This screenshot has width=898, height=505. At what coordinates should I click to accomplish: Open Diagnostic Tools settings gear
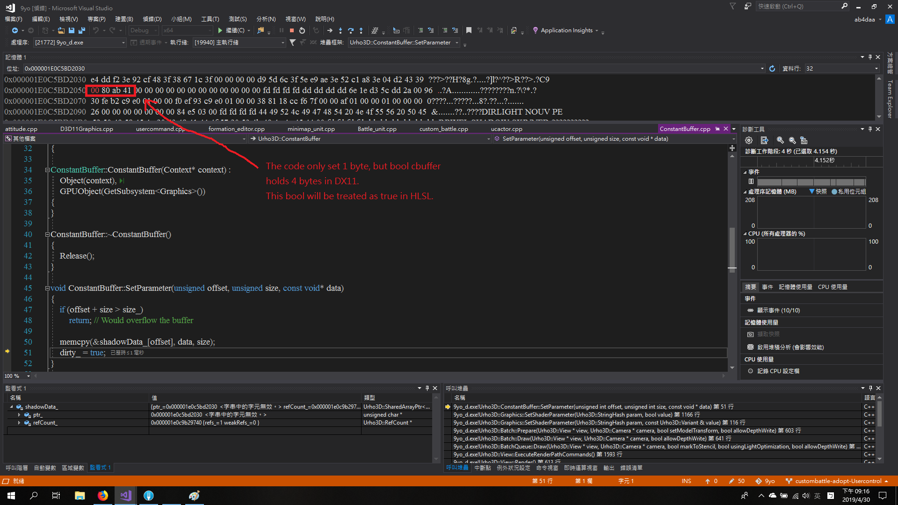point(749,140)
